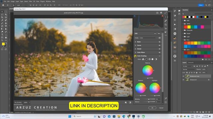Click Cancel in Camera Raw dialog

[x=161, y=108]
